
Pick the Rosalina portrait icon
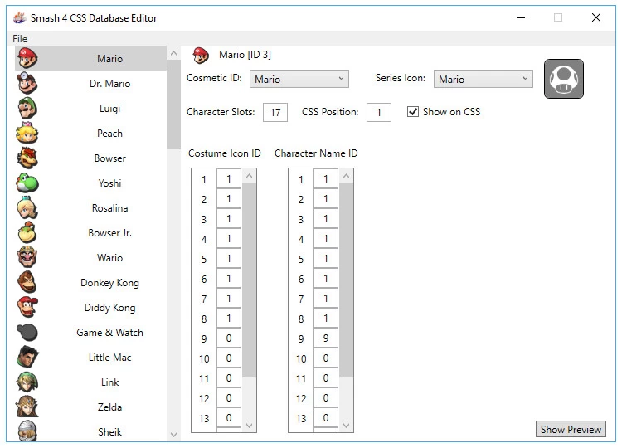coord(27,208)
